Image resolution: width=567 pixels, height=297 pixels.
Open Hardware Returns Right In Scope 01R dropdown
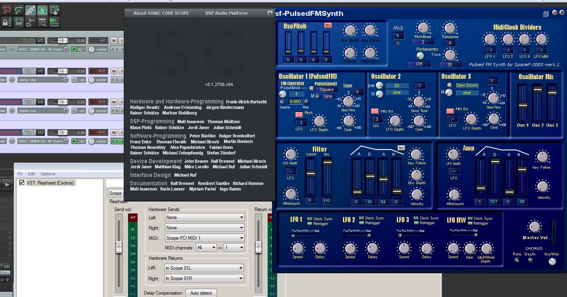pyautogui.click(x=204, y=278)
